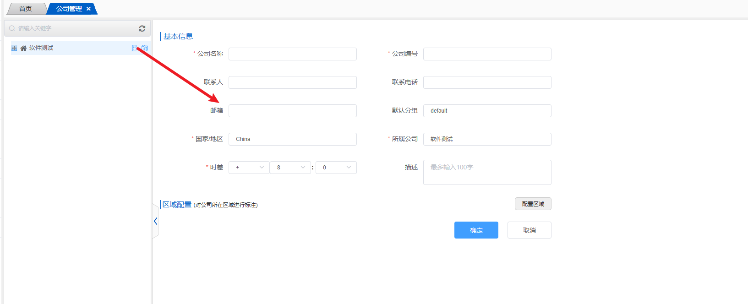The width and height of the screenshot is (748, 304).
Task: Click the 确定 confirm button
Action: point(476,230)
